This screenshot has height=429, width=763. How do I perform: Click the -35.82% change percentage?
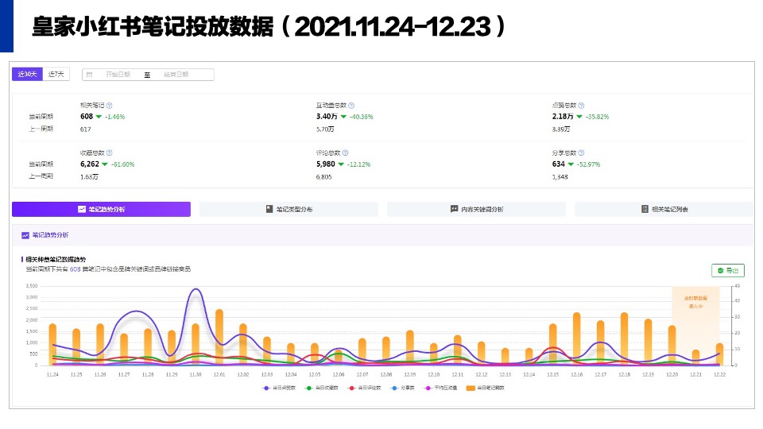(x=597, y=118)
